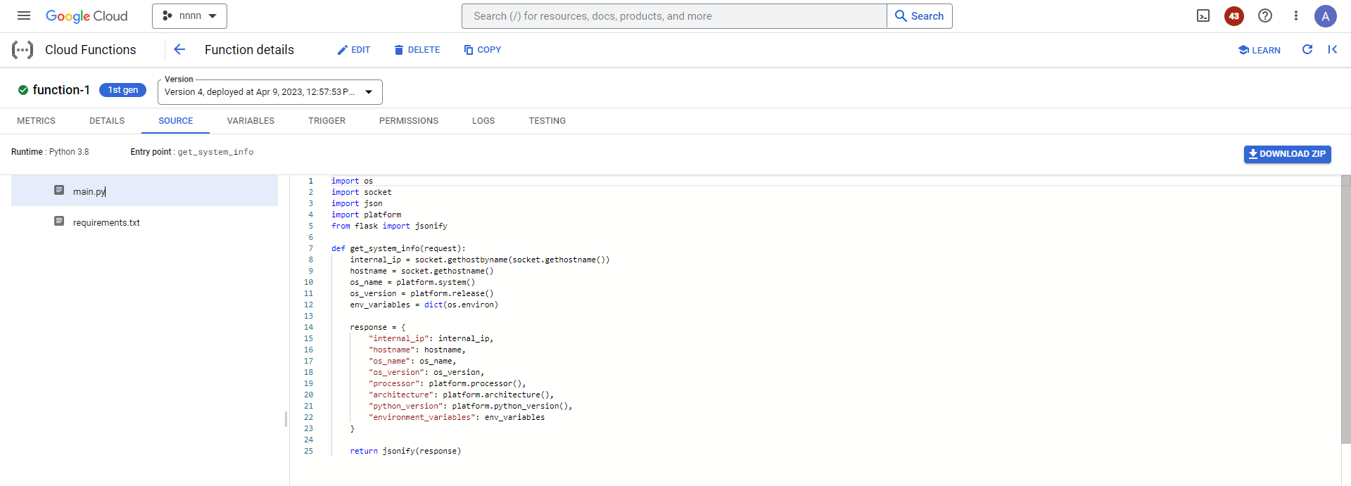Switch to the VARIABLES tab
The image size is (1351, 486).
pyautogui.click(x=250, y=121)
